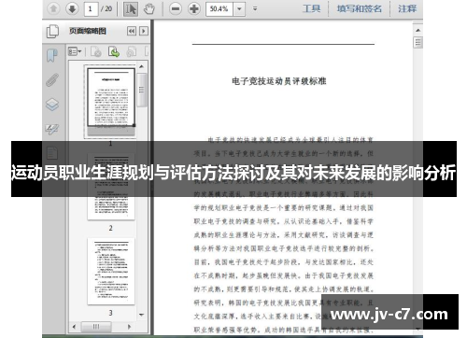The width and height of the screenshot is (467, 338).
Task: Click the total pages /20 label
Action: click(106, 8)
